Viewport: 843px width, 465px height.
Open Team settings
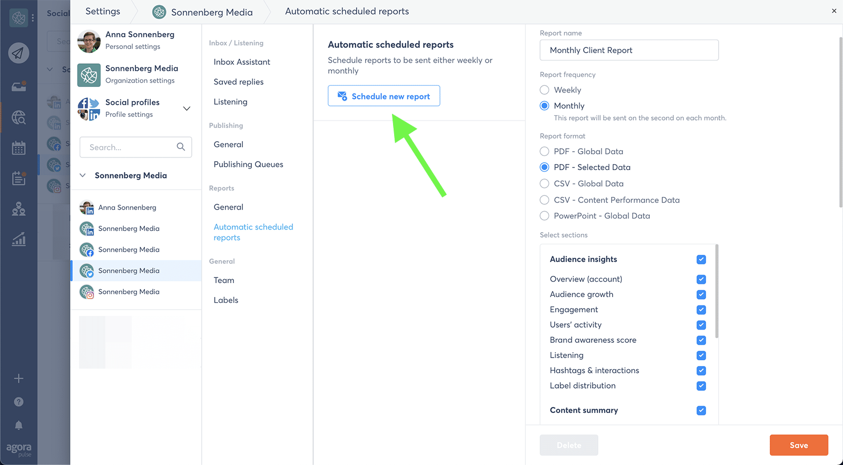pos(224,280)
